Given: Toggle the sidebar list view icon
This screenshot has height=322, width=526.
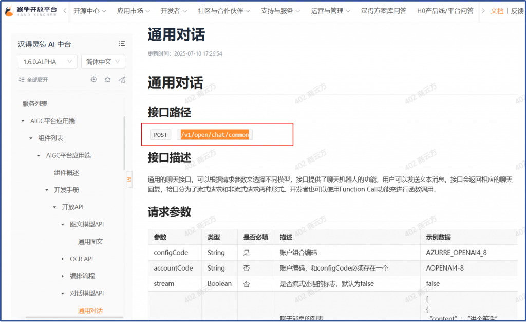Looking at the screenshot, I should click(x=122, y=44).
